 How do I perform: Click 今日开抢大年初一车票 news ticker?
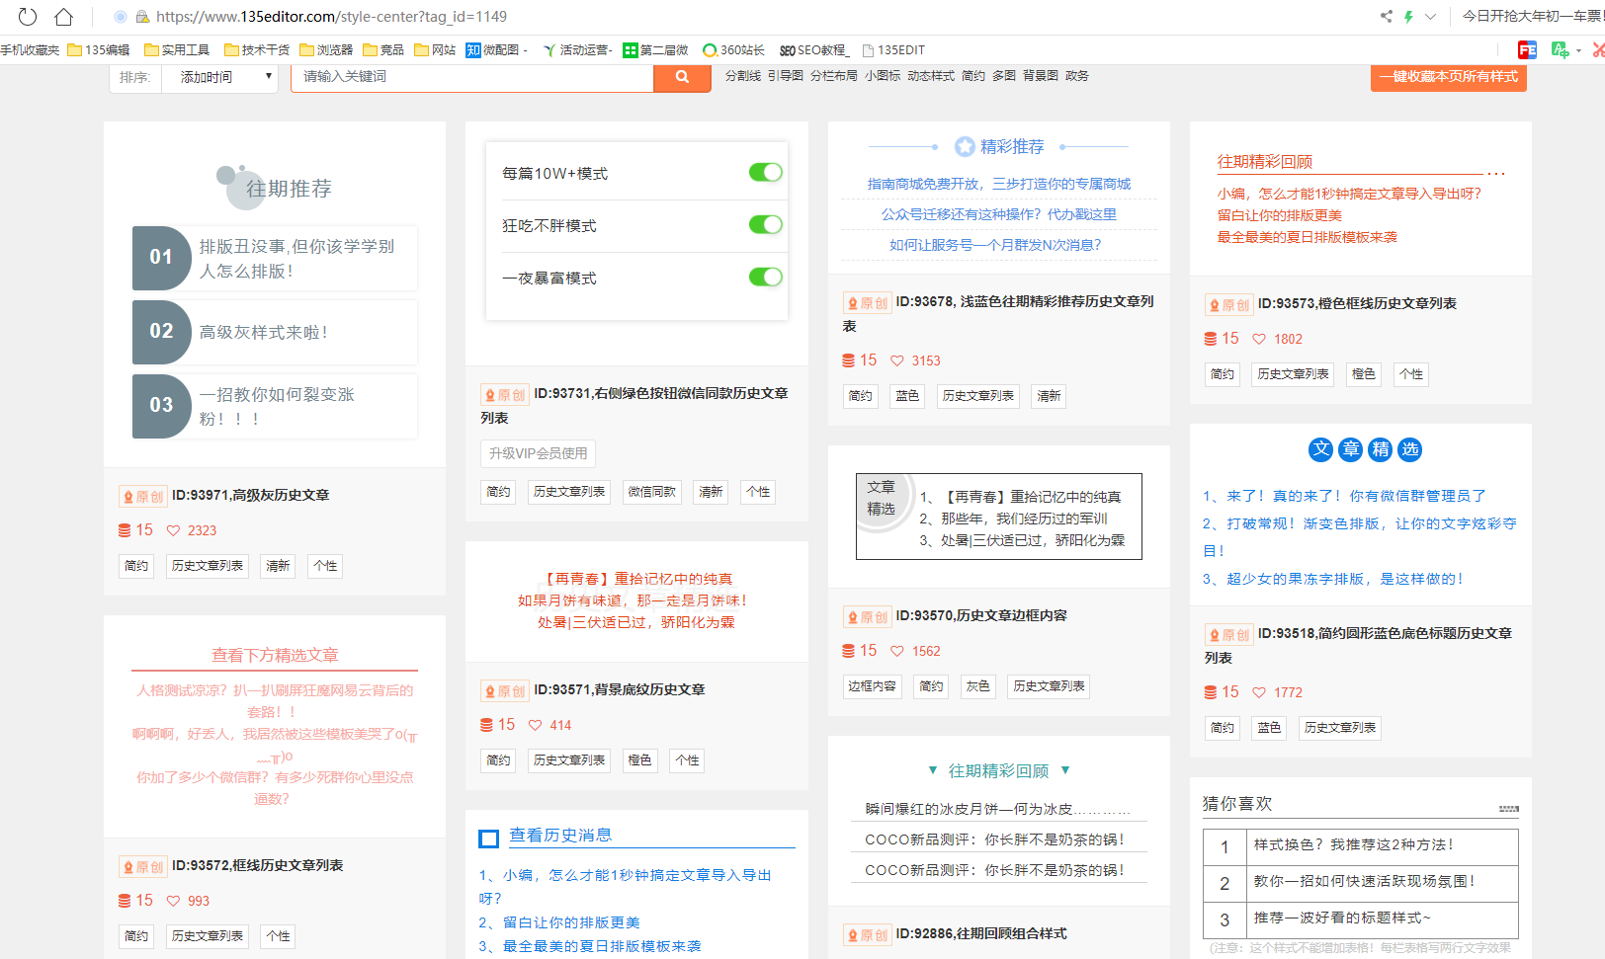(x=1532, y=16)
